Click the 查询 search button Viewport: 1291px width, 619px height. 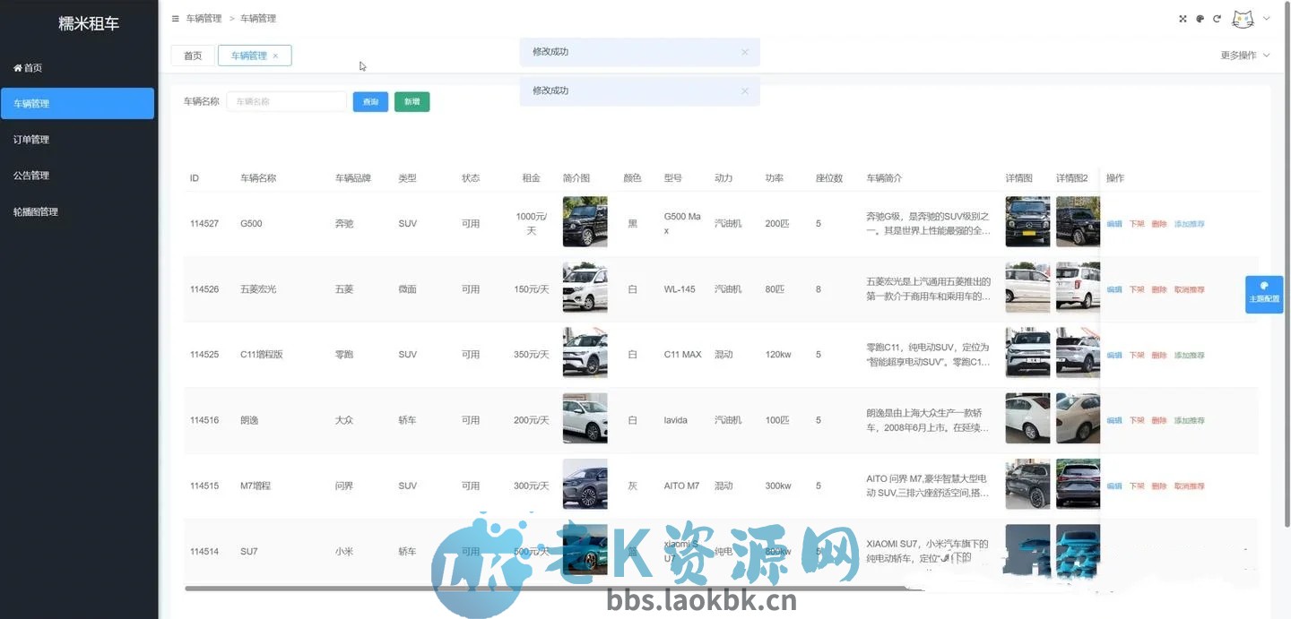tap(370, 101)
